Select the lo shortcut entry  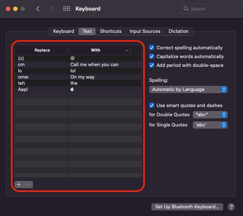point(78,71)
